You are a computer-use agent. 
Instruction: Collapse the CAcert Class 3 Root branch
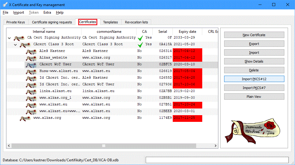coord(15,45)
